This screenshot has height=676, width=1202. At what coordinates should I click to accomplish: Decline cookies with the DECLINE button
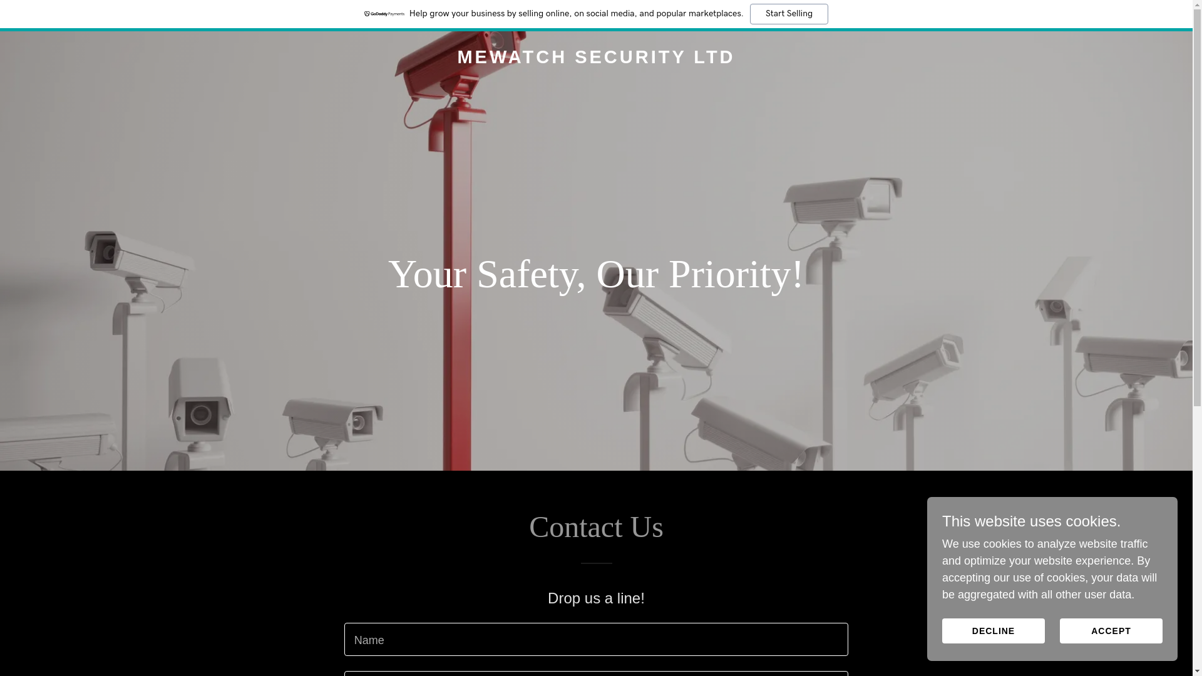point(994,631)
